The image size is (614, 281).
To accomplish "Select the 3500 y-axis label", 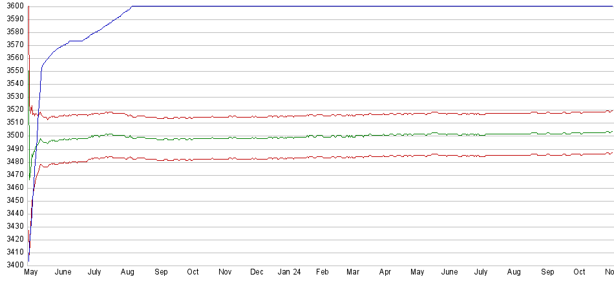I will pos(13,136).
